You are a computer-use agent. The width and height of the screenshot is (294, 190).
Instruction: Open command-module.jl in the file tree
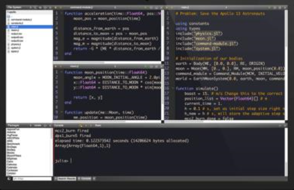[x=21, y=20]
